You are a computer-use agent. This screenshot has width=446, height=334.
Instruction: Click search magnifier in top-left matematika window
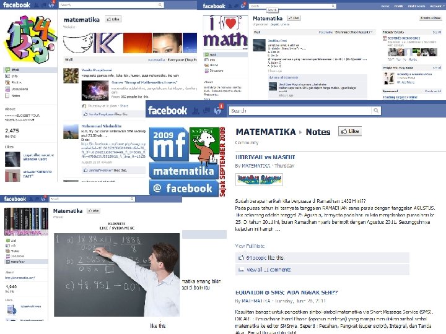(160, 5)
